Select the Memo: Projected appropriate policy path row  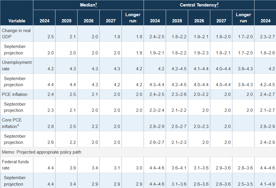[x=42, y=152]
